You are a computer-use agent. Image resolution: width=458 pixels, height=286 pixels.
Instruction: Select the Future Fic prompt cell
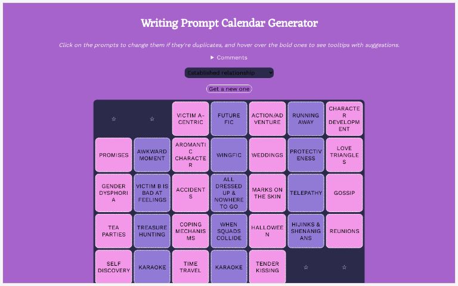(x=229, y=119)
